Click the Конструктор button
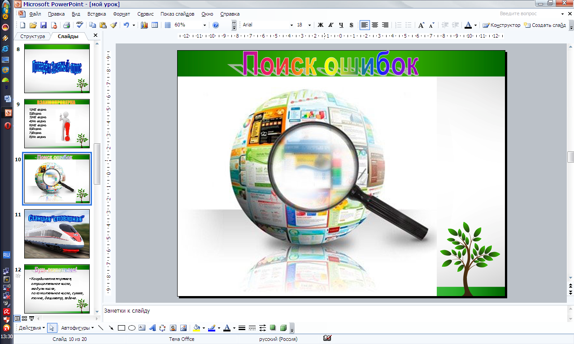 (501, 25)
